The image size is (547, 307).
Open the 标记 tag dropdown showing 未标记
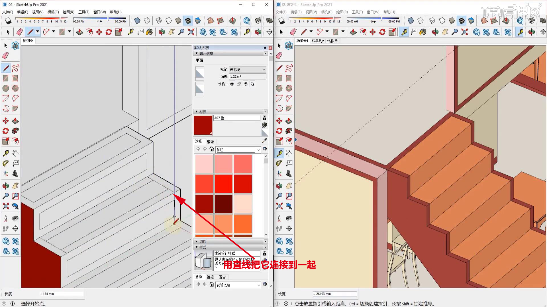[248, 69]
